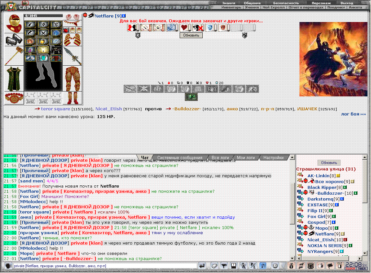Click the Обновить button under battle scrolls
The height and width of the screenshot is (273, 371).
click(x=191, y=35)
